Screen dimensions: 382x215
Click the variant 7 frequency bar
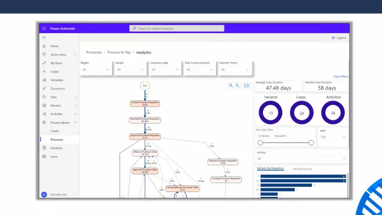303,176
